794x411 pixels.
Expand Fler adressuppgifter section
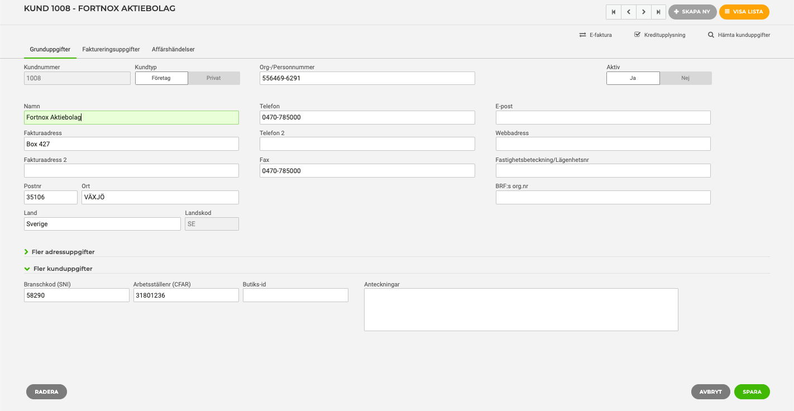point(59,252)
